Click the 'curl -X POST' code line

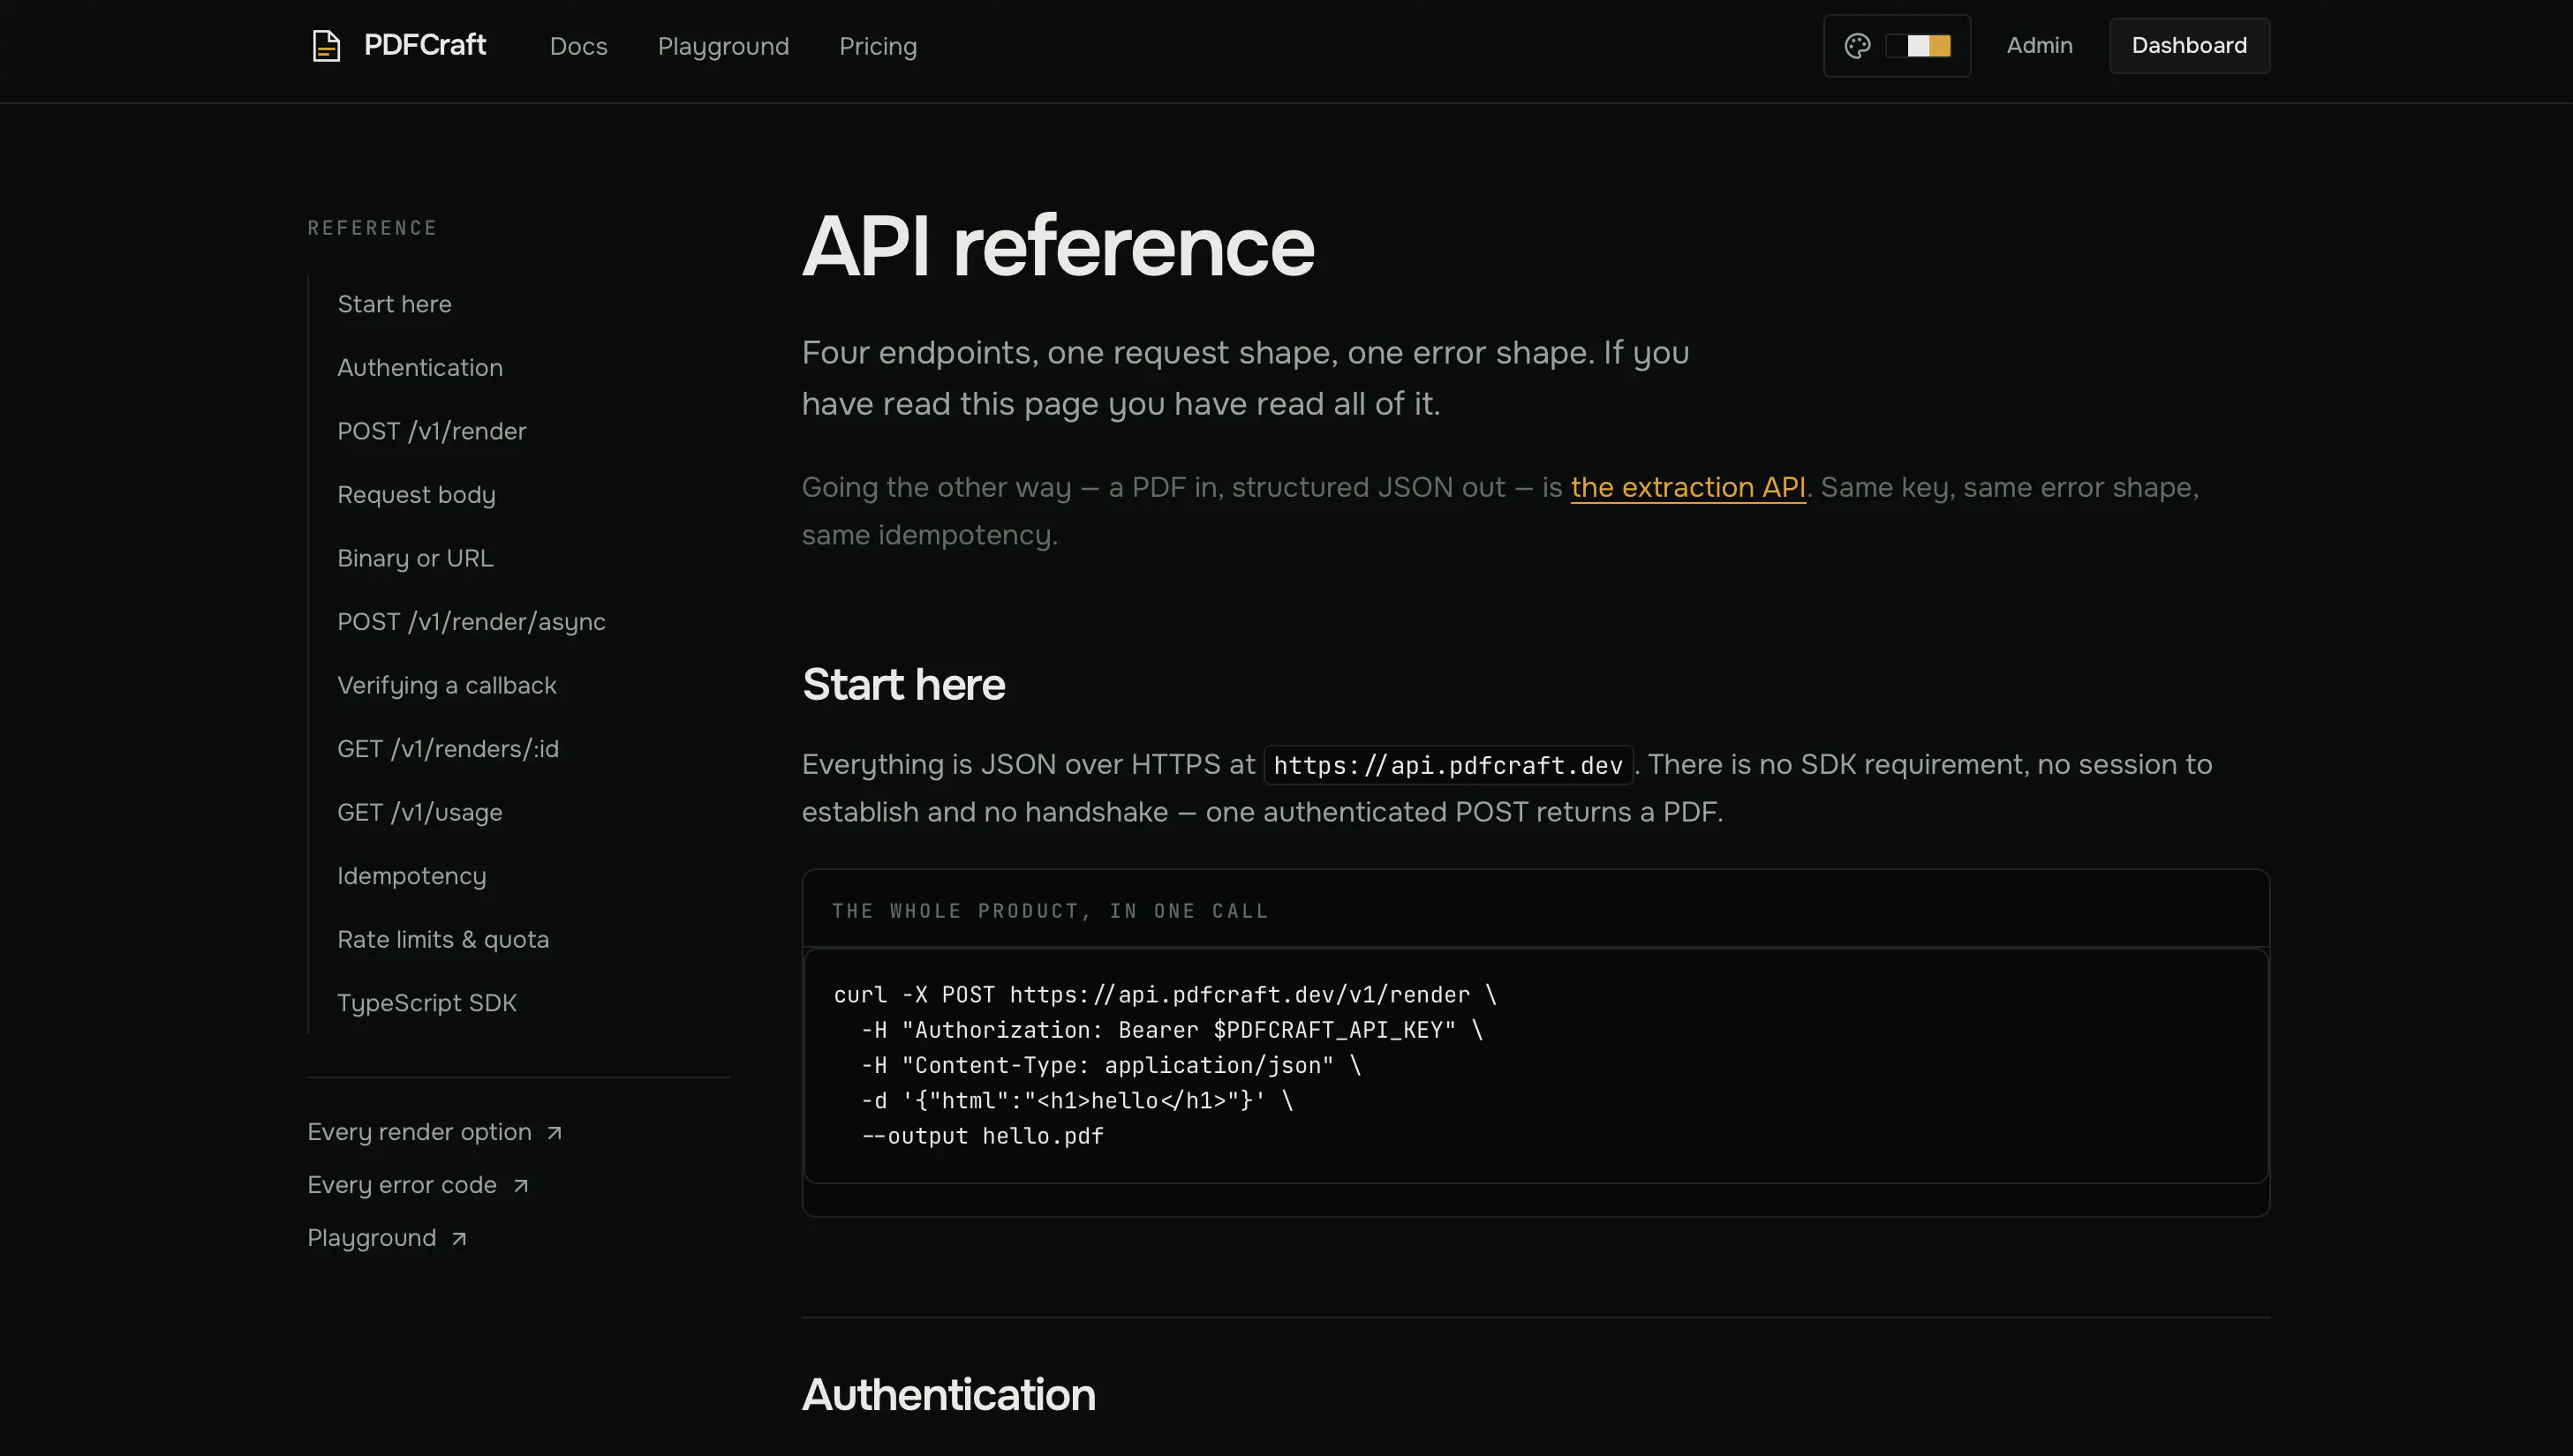[x=1165, y=995]
